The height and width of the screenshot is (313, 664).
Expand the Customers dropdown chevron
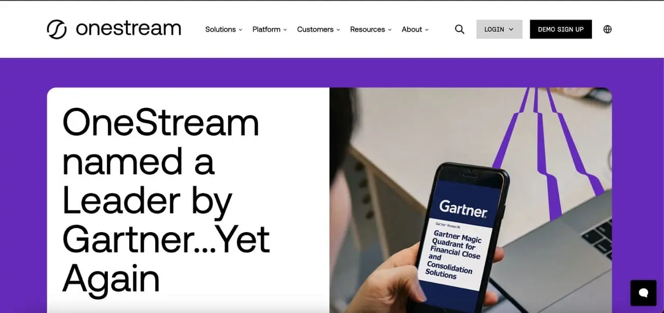(x=338, y=30)
